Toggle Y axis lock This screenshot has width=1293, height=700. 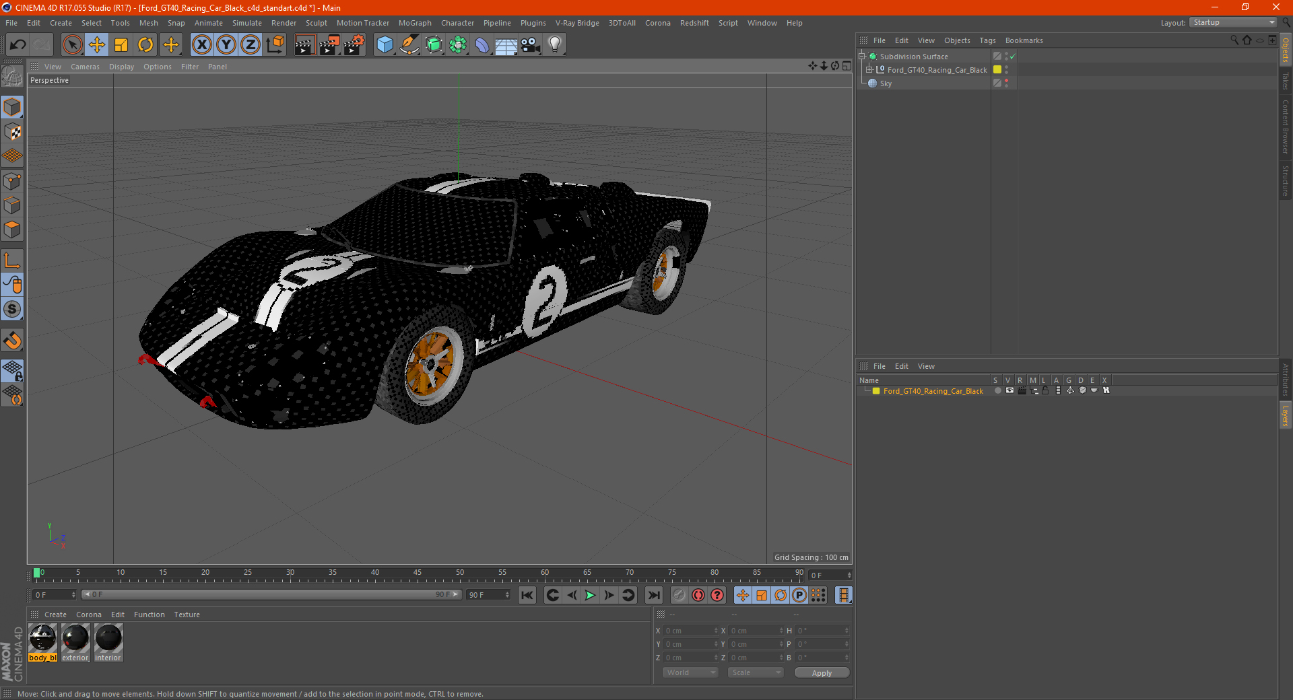pyautogui.click(x=226, y=45)
